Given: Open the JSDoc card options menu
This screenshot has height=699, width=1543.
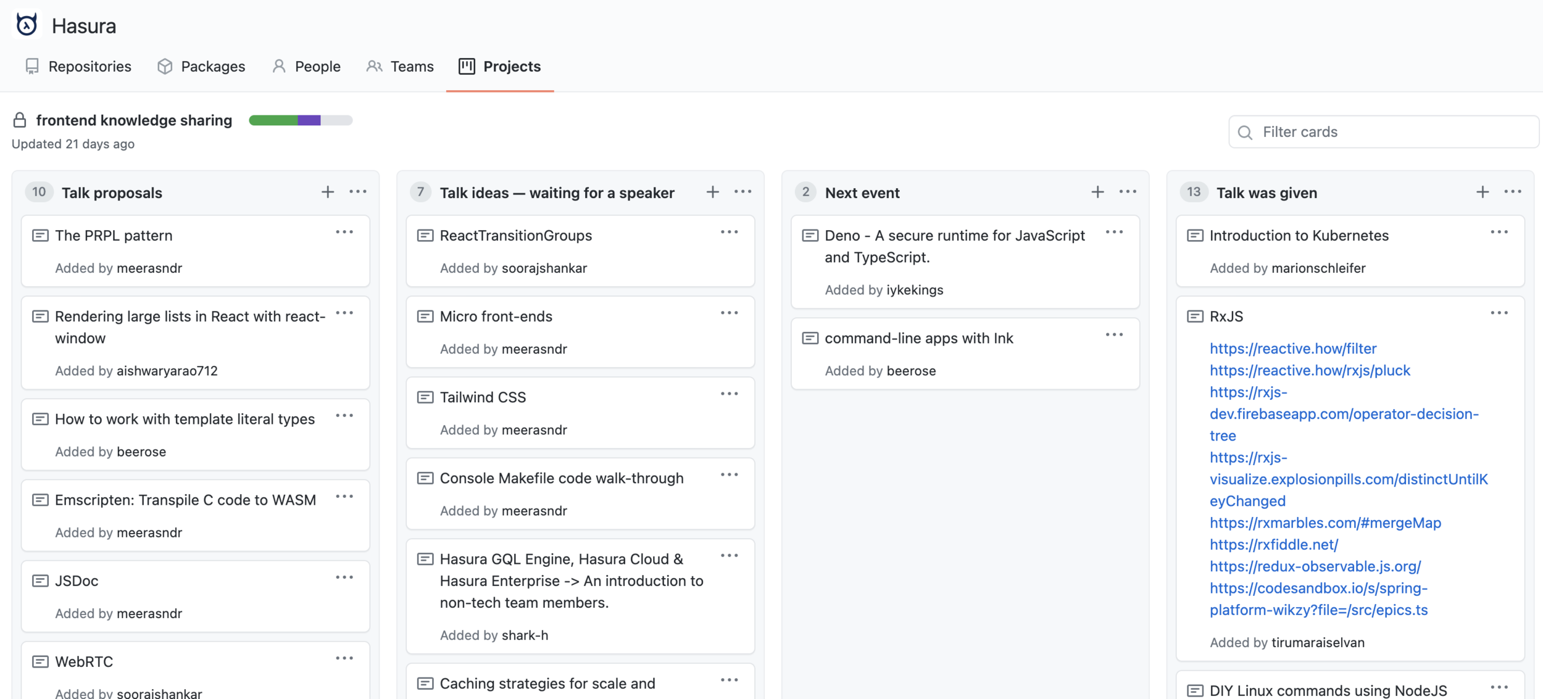Looking at the screenshot, I should pyautogui.click(x=344, y=577).
